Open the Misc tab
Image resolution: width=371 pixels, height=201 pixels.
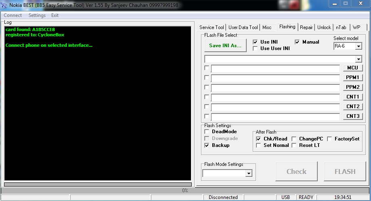267,27
